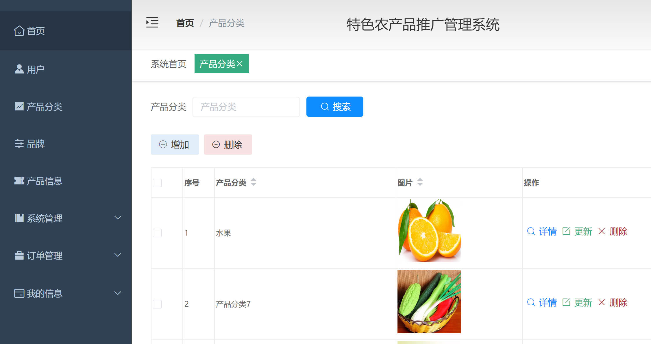
Task: Sort by 图片 column using sort arrows
Action: [420, 182]
